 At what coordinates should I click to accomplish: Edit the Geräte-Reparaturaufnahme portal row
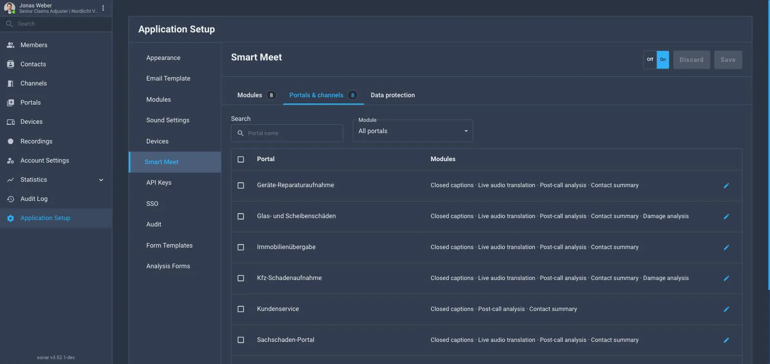[x=726, y=186]
